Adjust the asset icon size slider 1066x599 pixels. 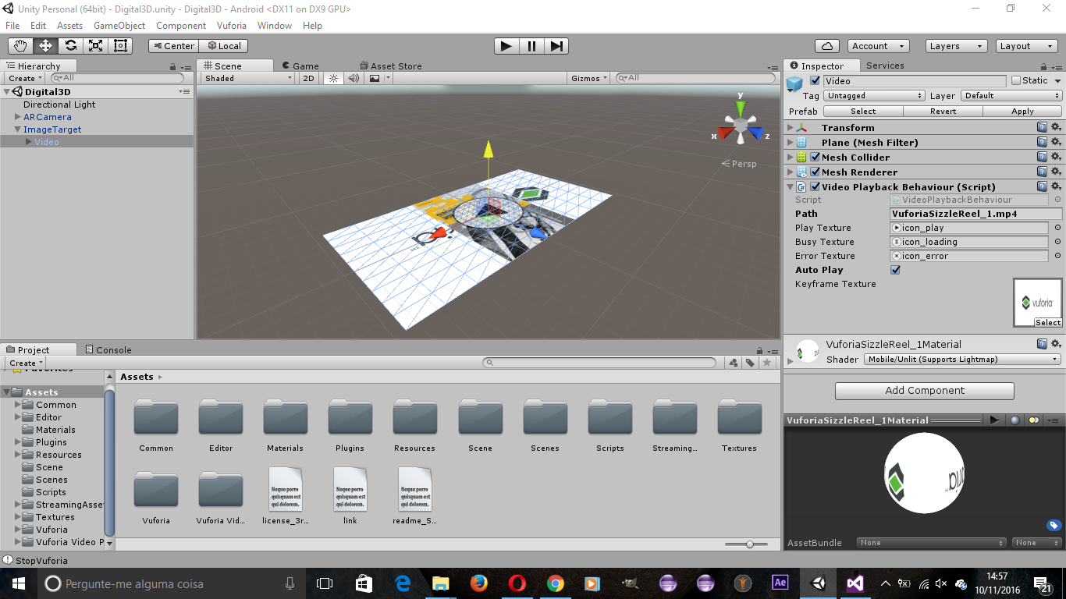(x=749, y=544)
